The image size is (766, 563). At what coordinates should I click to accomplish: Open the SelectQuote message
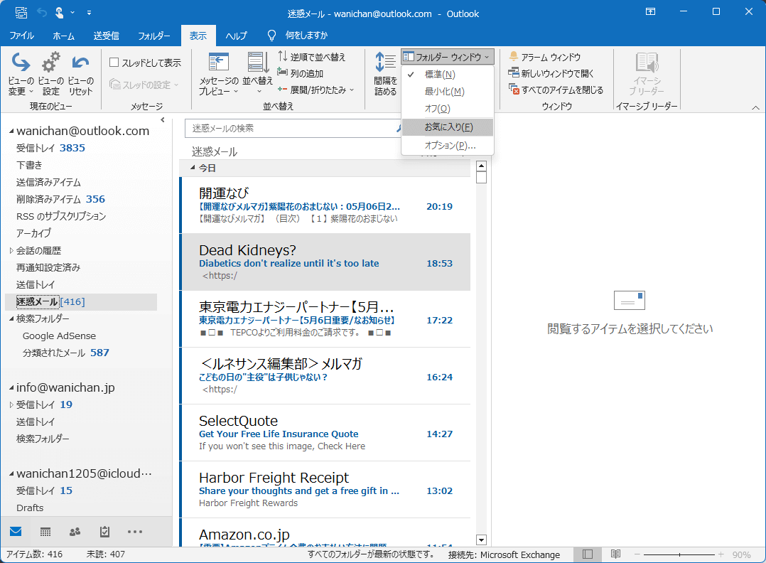tap(325, 432)
